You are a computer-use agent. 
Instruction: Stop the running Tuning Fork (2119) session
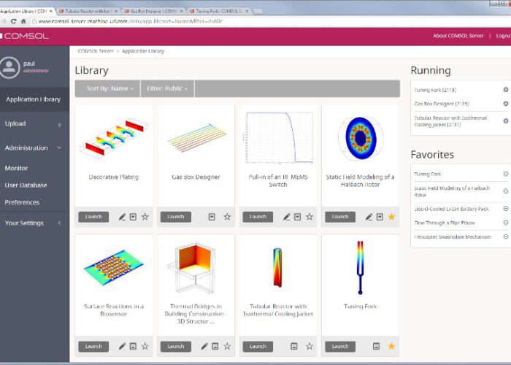pyautogui.click(x=506, y=90)
